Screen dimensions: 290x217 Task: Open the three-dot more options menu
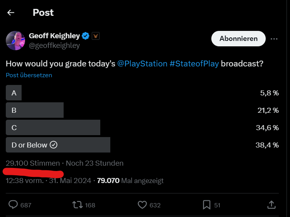(274, 39)
